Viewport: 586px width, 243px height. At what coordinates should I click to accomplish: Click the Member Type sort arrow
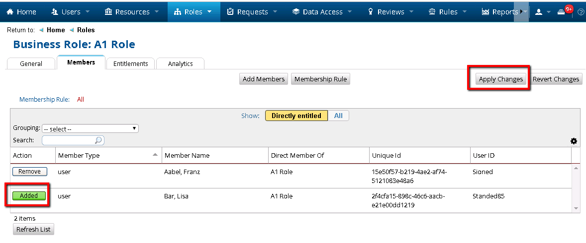tap(156, 155)
